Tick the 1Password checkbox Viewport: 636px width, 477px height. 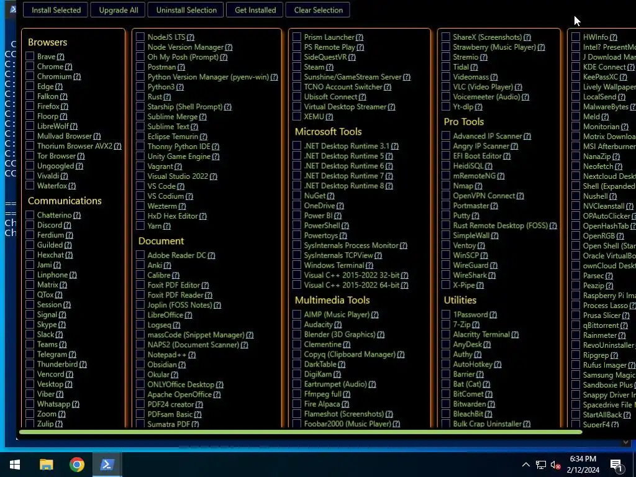pos(446,314)
